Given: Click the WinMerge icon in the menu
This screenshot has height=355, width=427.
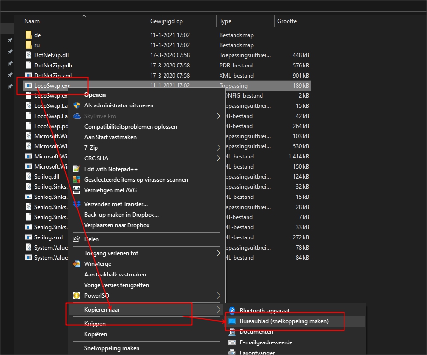Looking at the screenshot, I should pyautogui.click(x=76, y=264).
